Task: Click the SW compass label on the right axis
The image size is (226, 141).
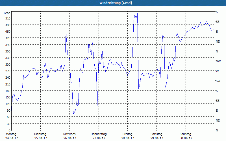Action: (218, 81)
